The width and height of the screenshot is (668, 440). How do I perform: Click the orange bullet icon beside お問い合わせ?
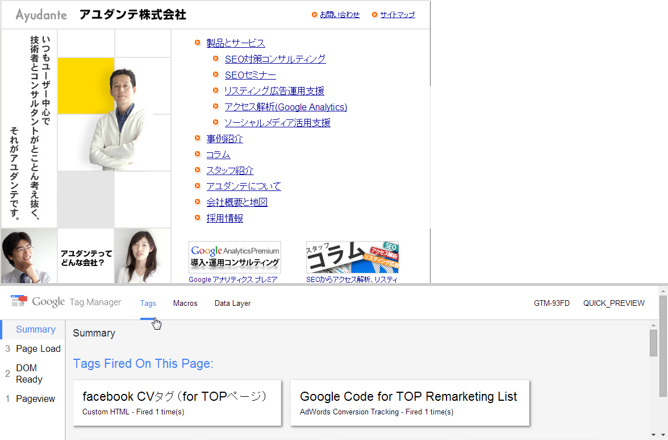tap(315, 15)
